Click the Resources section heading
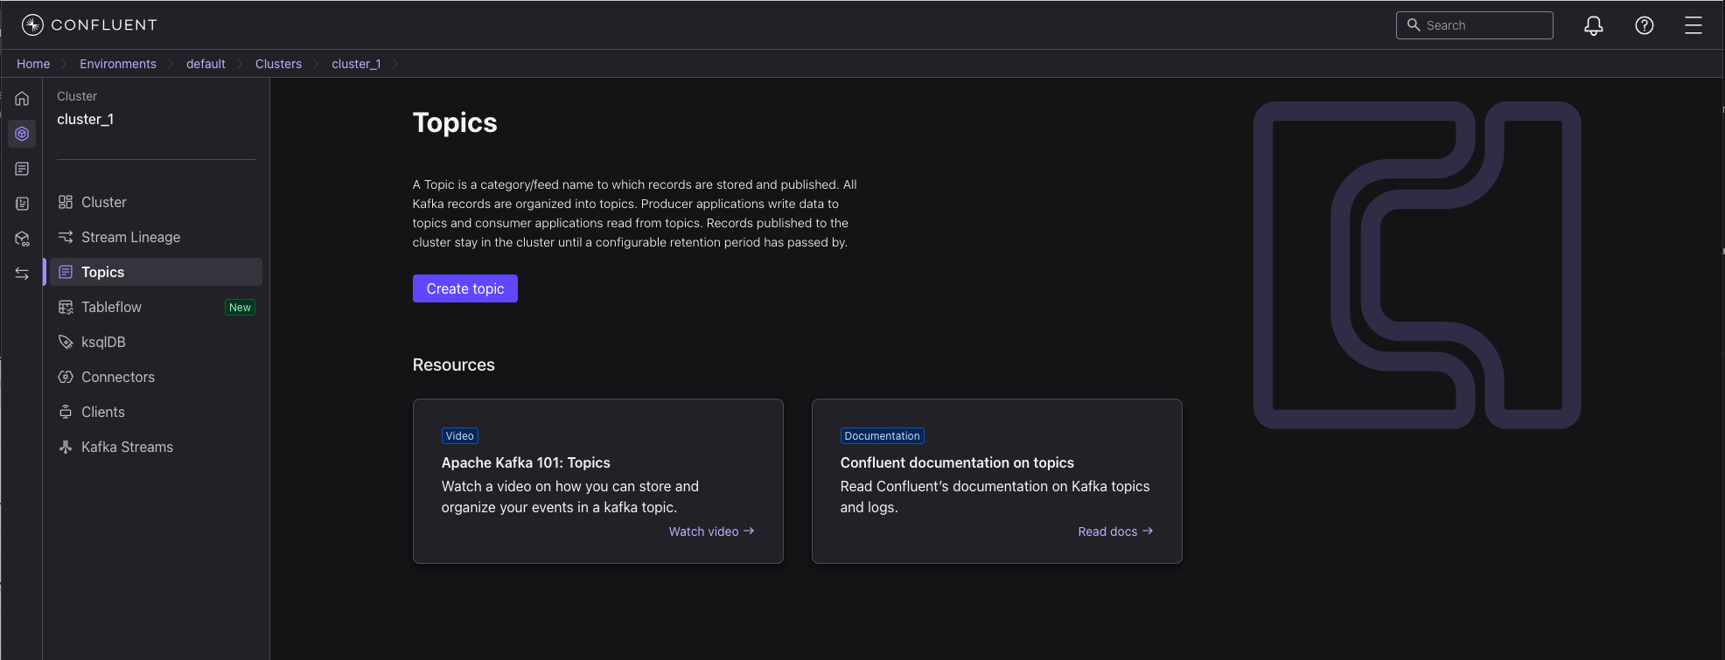The width and height of the screenshot is (1725, 660). pos(454,365)
